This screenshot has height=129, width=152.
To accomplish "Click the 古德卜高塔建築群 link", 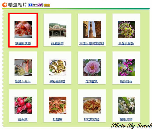I will 92,44.
